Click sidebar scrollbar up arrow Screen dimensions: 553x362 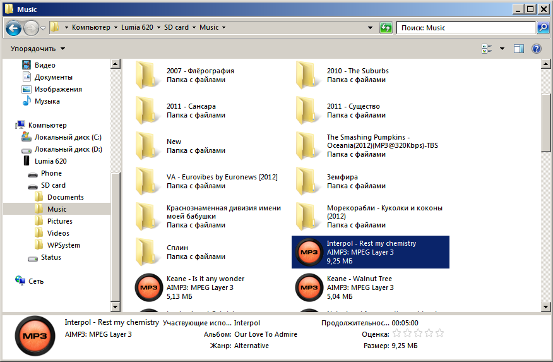(x=116, y=64)
